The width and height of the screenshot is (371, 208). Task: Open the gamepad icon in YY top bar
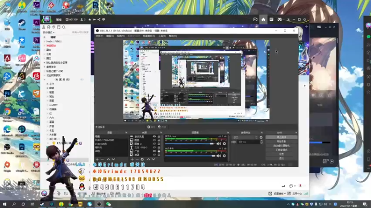(x=280, y=19)
